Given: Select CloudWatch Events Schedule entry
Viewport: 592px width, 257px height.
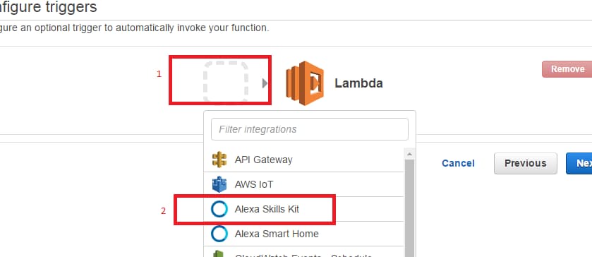Looking at the screenshot, I should (304, 252).
